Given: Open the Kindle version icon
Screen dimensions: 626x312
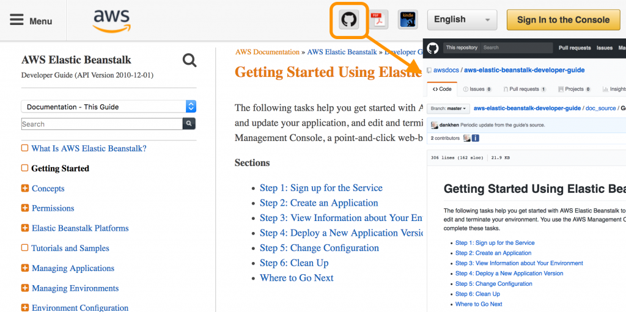Looking at the screenshot, I should 408,20.
